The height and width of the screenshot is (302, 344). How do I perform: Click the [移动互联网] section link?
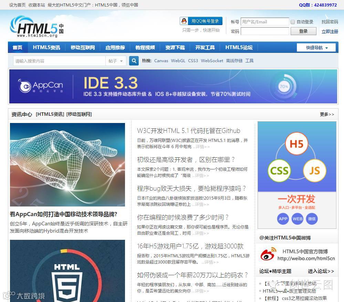click(79, 114)
